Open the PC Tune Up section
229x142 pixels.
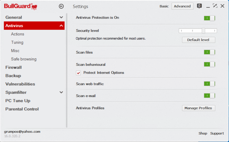click(x=18, y=101)
